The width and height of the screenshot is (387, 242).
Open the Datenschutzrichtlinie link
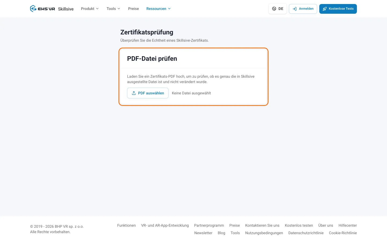coord(306,233)
